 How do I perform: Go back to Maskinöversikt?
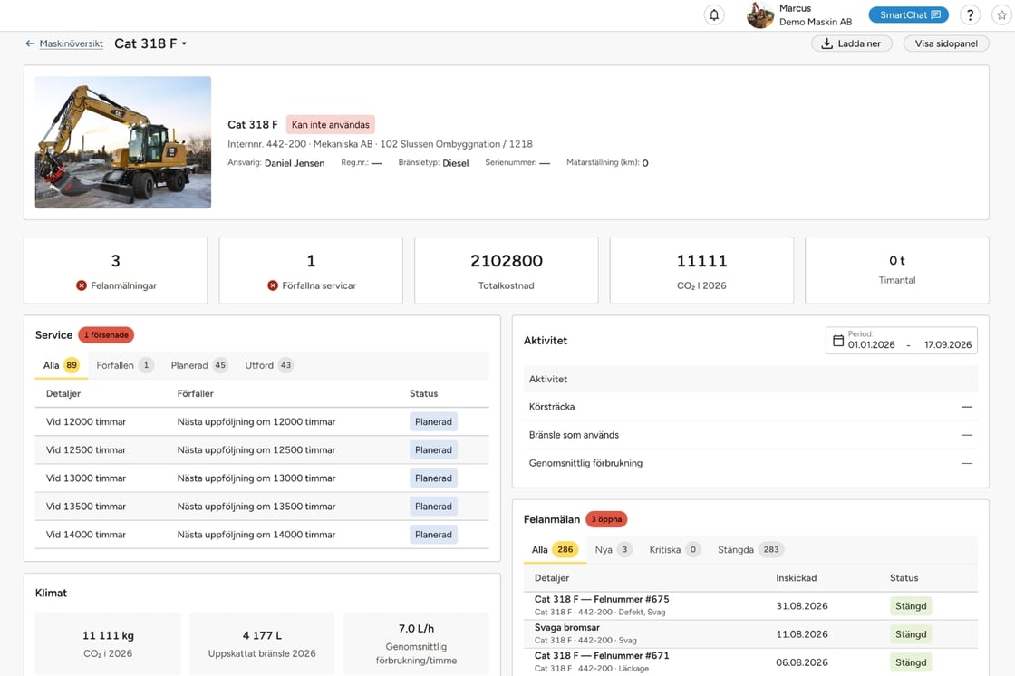pyautogui.click(x=72, y=43)
